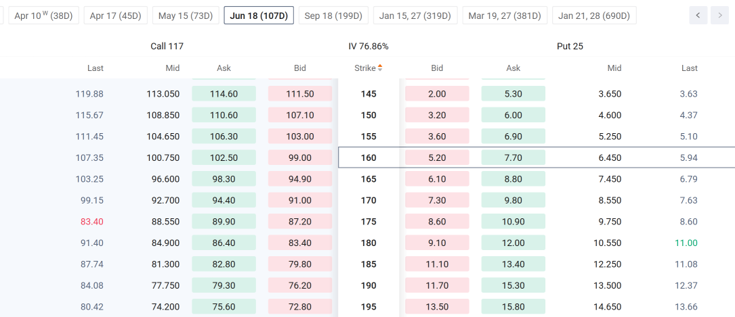Click put bid 5.20 at strike 160

[x=437, y=157]
